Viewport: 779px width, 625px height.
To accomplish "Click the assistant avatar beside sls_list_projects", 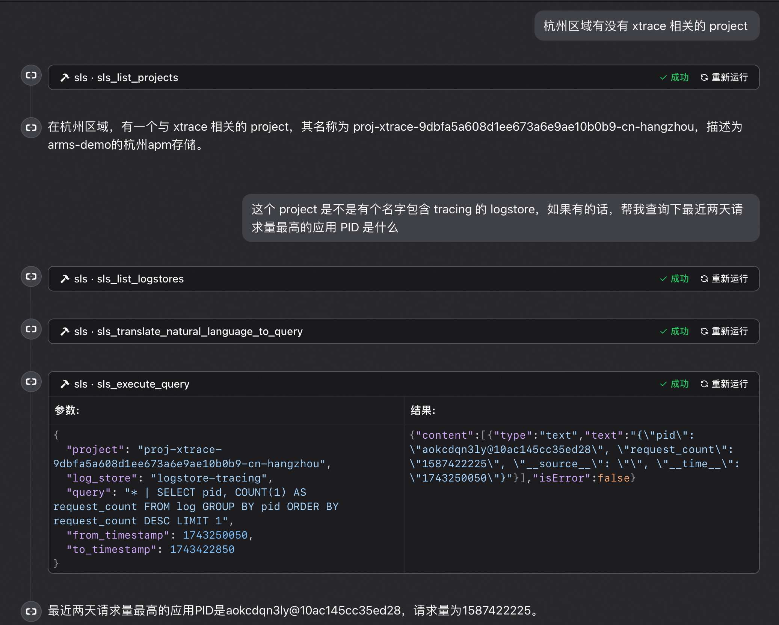I will (x=31, y=75).
